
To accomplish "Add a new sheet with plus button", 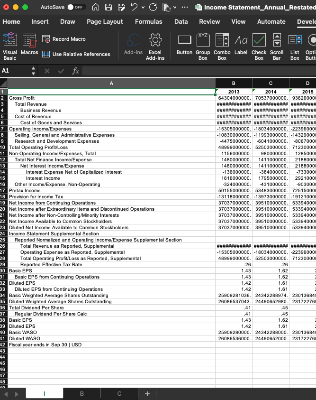I will click(147, 394).
